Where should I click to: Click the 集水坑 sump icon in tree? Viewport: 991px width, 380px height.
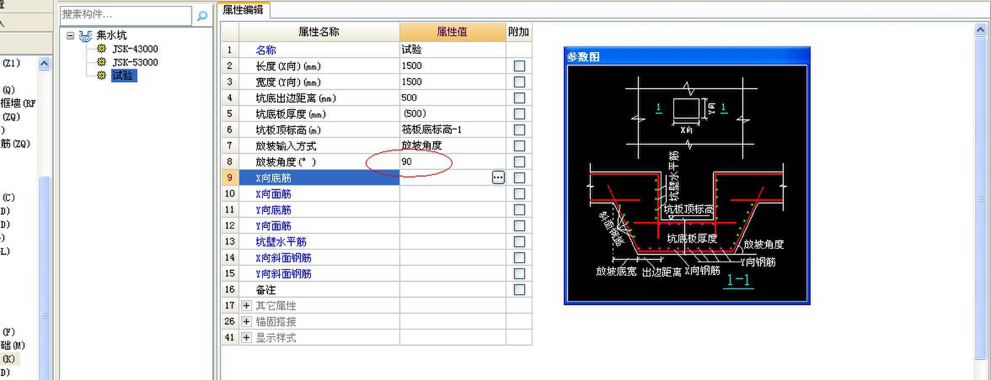pyautogui.click(x=86, y=36)
